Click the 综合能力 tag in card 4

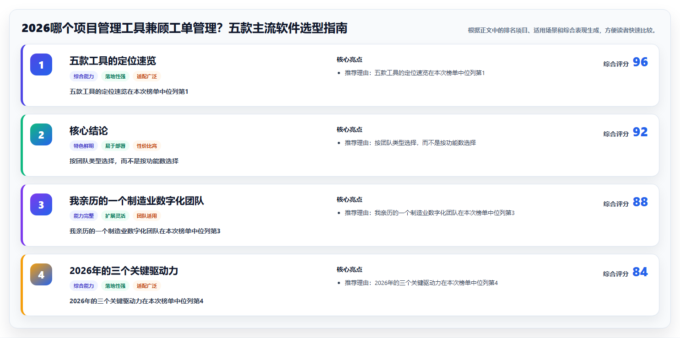pyautogui.click(x=84, y=286)
